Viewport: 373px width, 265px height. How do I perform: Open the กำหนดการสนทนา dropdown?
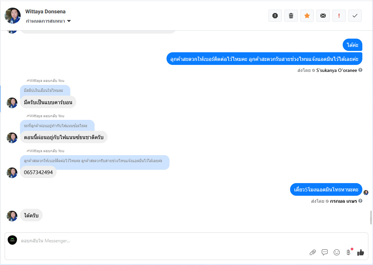(x=48, y=21)
